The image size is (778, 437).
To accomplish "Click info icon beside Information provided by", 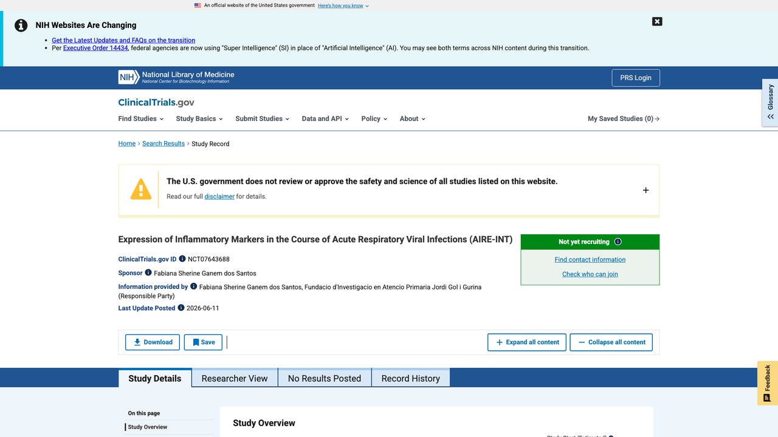I will pos(194,286).
